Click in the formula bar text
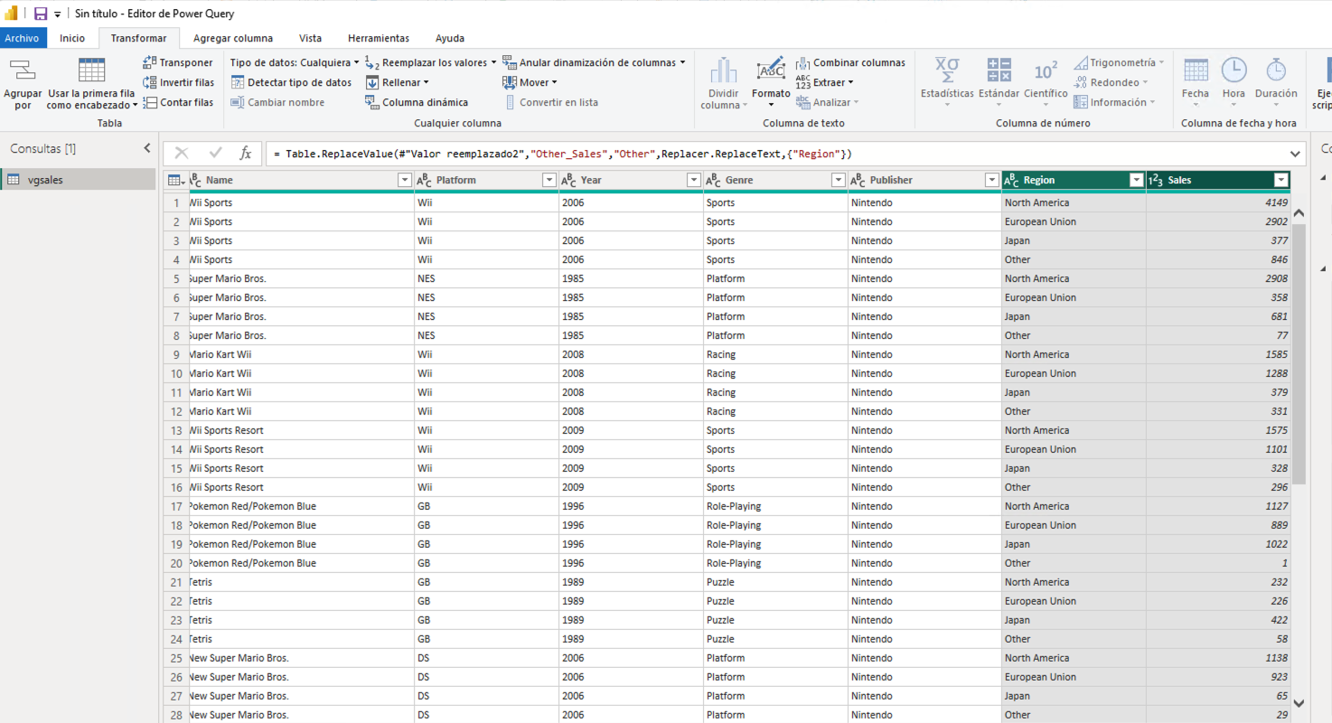 point(562,154)
